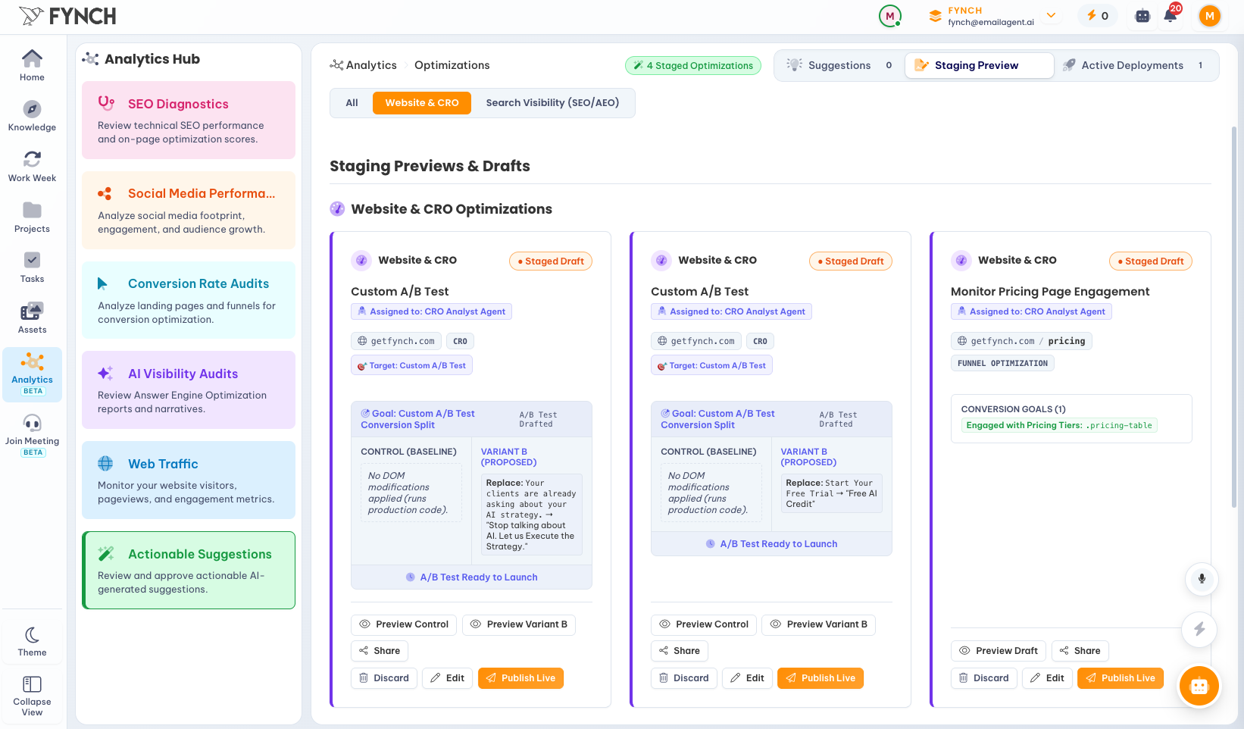The height and width of the screenshot is (729, 1244).
Task: Open the orange chatbot floating button
Action: [1199, 686]
